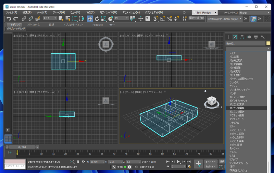The height and width of the screenshot is (173, 274).
Task: Open the Hierarchy command panel tab
Action: 242,37
